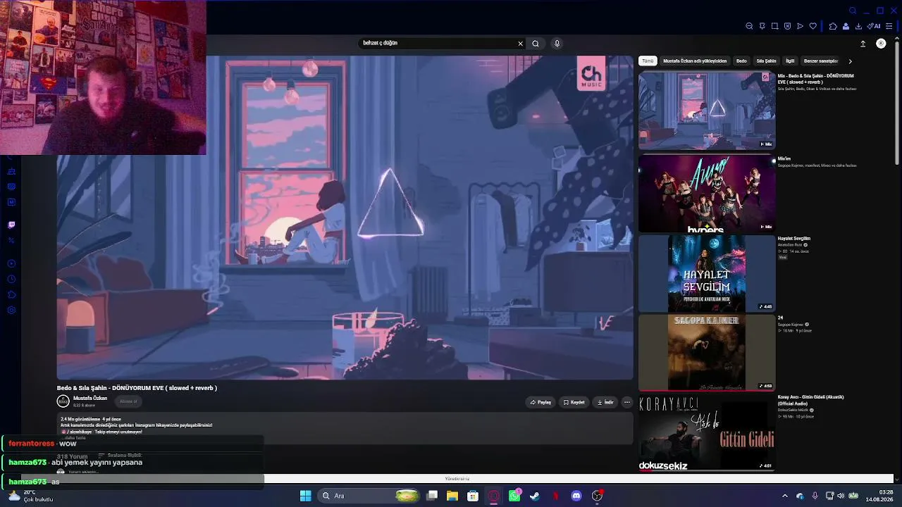The height and width of the screenshot is (507, 902).
Task: Open the taskbar volume speaker icon
Action: 841,496
